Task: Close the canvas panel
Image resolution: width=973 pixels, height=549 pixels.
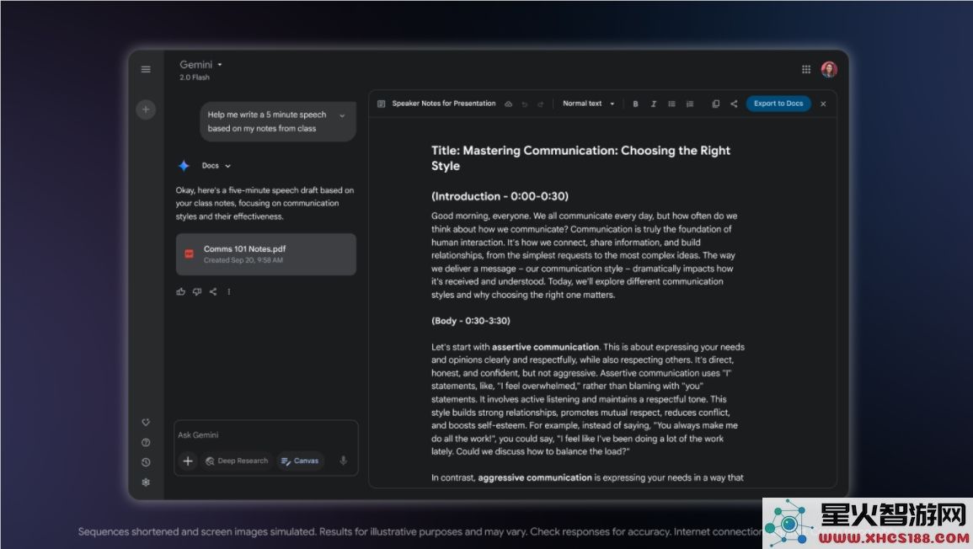Action: (823, 104)
